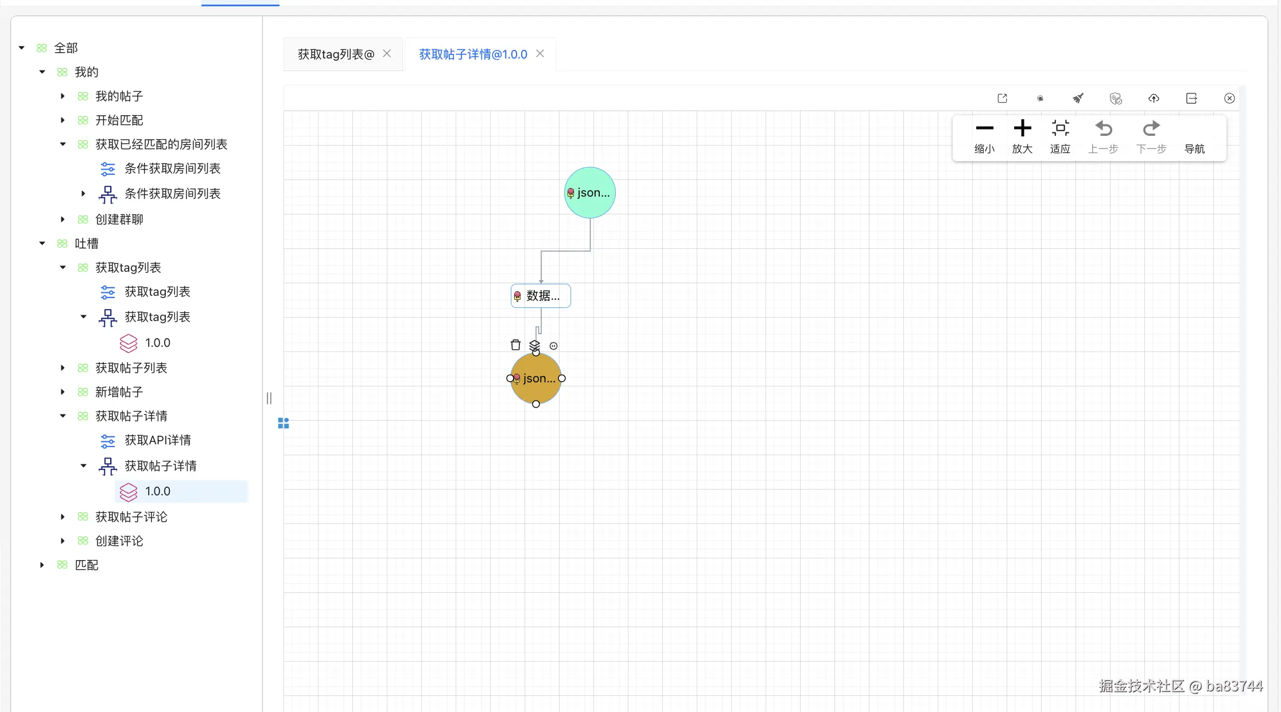Click the shield validation icon
The height and width of the screenshot is (712, 1281).
1116,99
